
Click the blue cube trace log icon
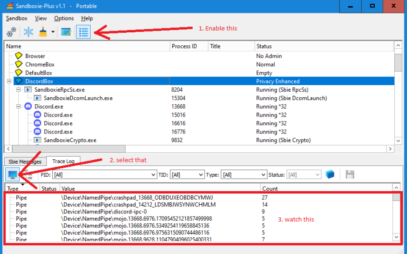click(x=330, y=174)
